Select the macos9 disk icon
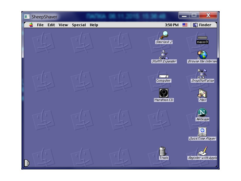This screenshot has width=241, height=181. [x=202, y=37]
